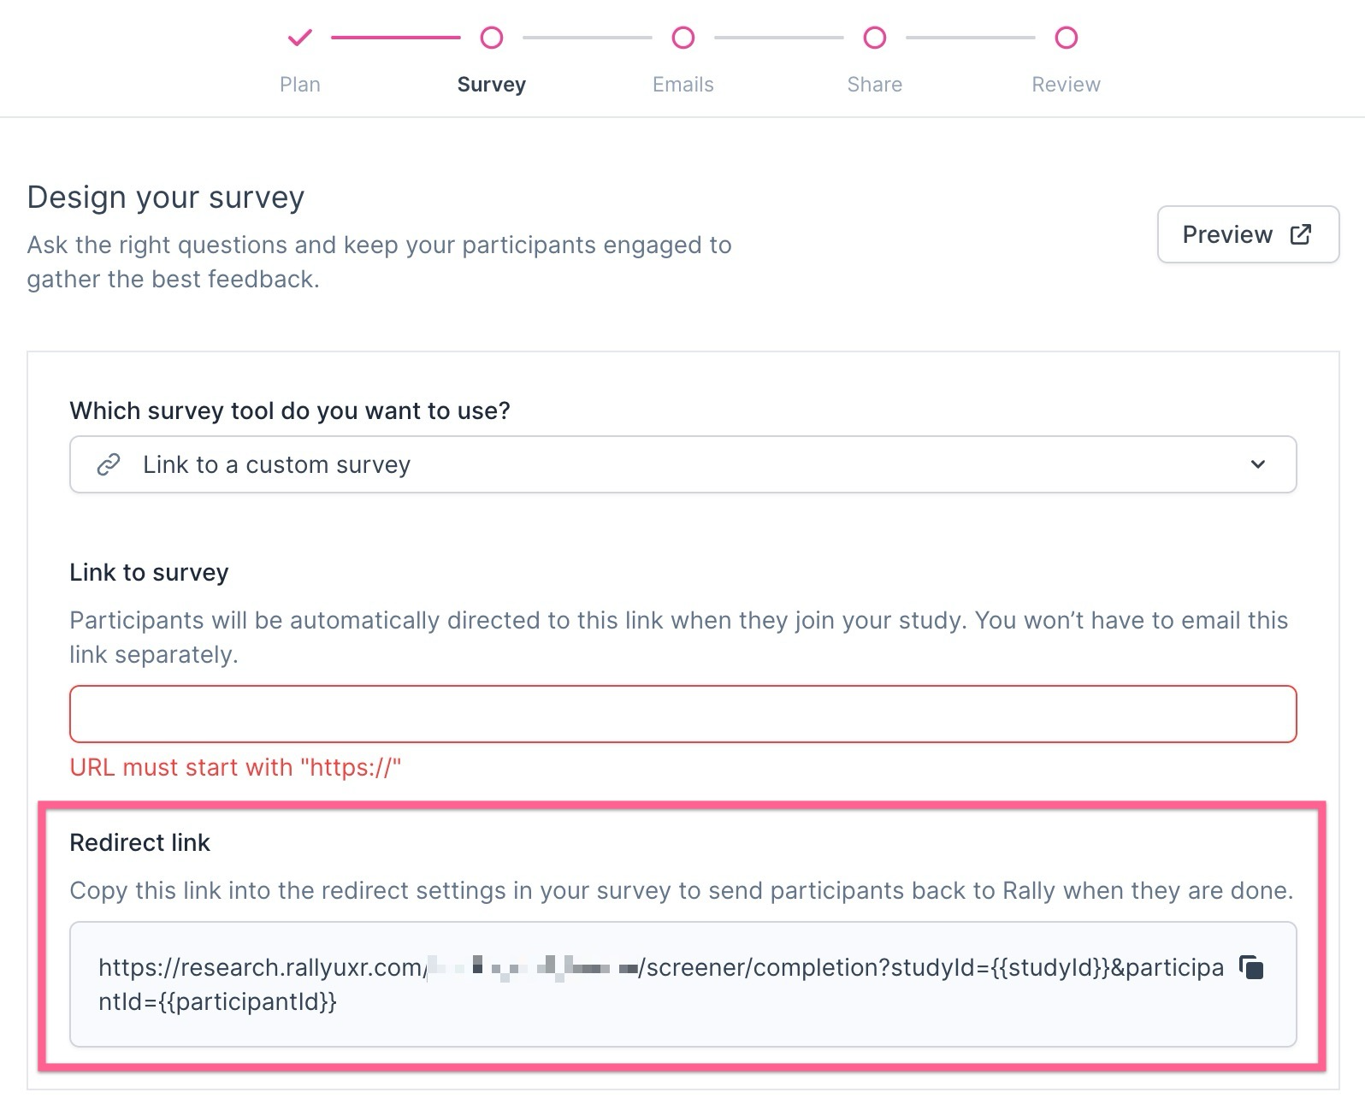Click the completed Plan checkmark icon
The height and width of the screenshot is (1110, 1365).
(300, 38)
